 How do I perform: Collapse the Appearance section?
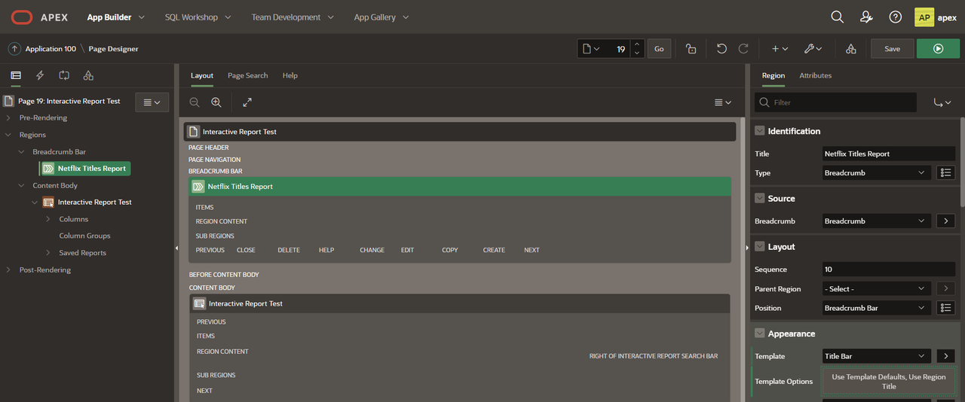(x=759, y=333)
